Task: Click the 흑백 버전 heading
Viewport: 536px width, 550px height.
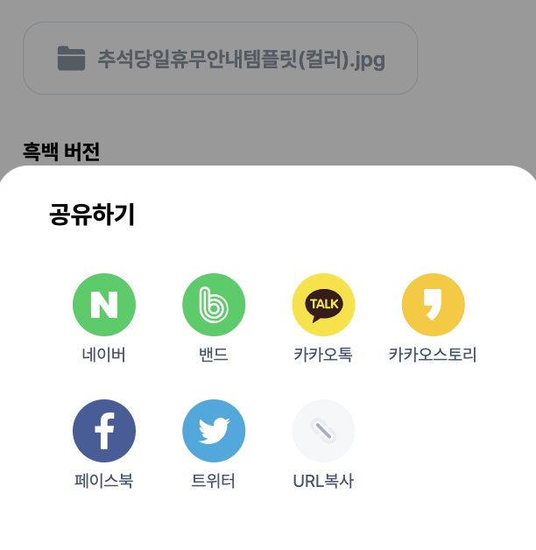Action: (61, 152)
